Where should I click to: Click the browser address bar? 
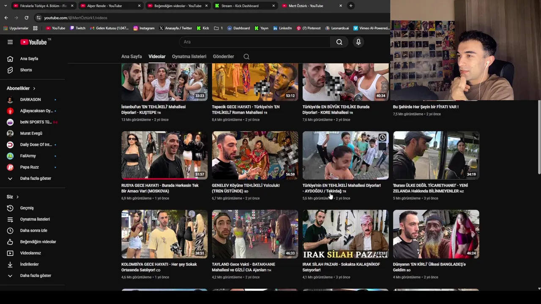click(x=211, y=18)
